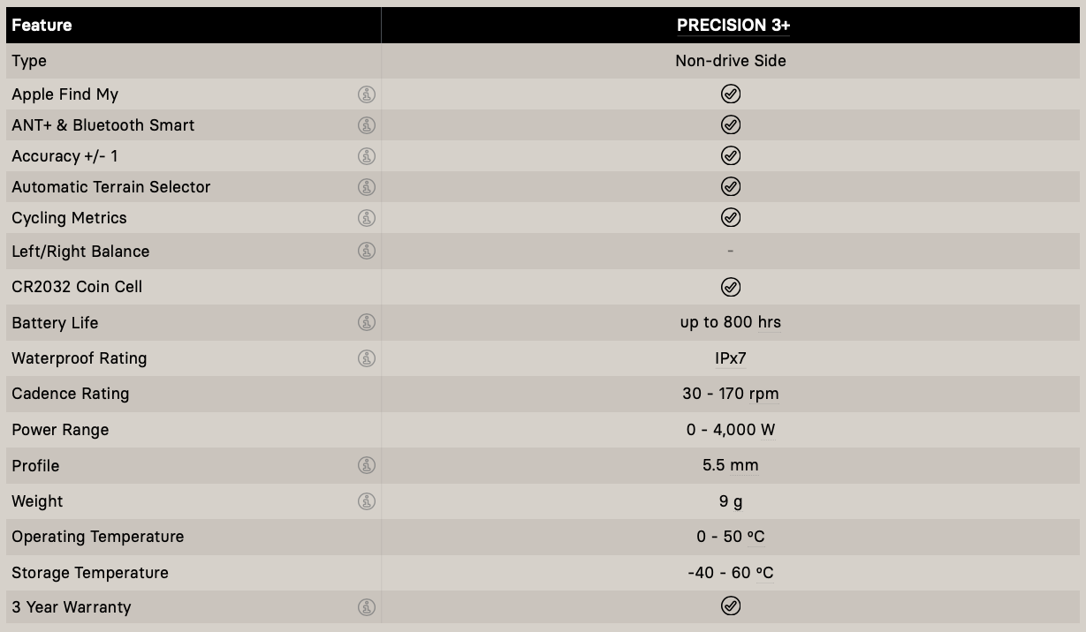Open the Weight row info icon

(x=367, y=501)
